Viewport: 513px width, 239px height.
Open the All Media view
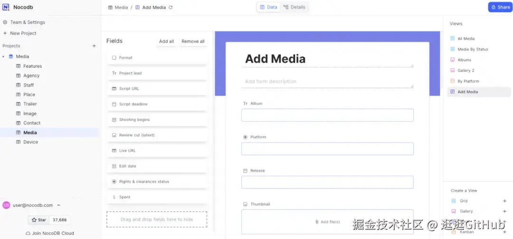(x=479, y=38)
